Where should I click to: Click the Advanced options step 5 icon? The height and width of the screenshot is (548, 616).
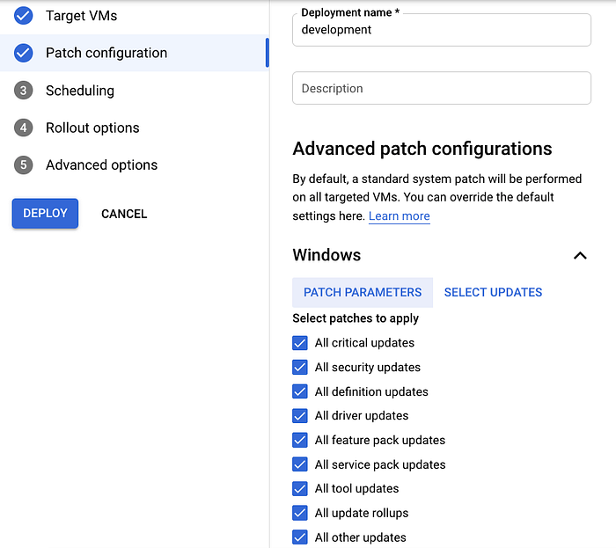(x=24, y=164)
